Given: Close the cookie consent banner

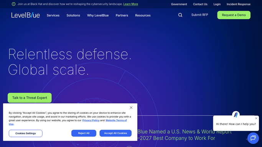Looking at the screenshot, I should [x=131, y=108].
